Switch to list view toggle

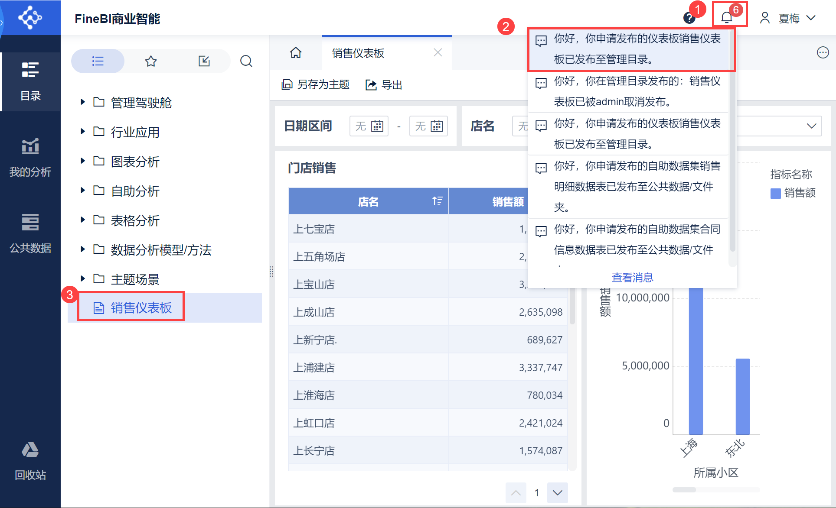pos(98,61)
